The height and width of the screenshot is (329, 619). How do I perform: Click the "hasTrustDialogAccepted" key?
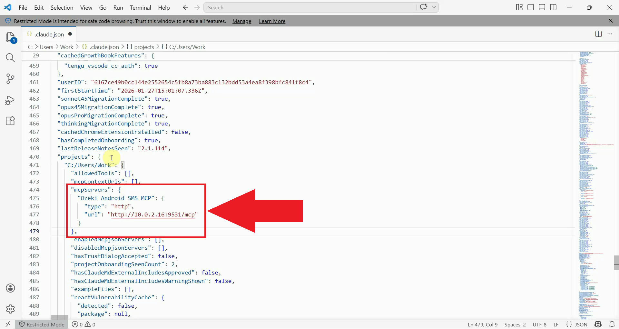pyautogui.click(x=111, y=256)
